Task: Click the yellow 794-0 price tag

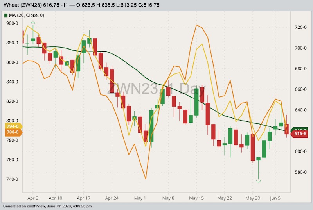Action: coord(11,126)
